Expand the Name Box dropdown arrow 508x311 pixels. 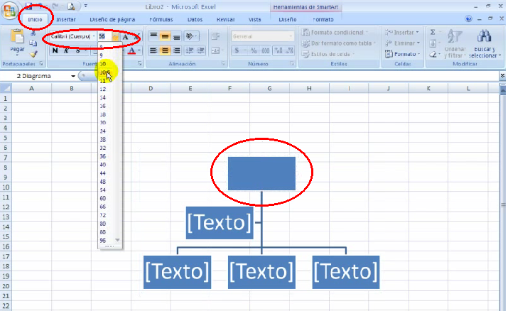(73, 76)
